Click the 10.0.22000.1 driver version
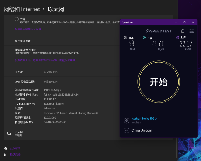 click(x=51, y=118)
